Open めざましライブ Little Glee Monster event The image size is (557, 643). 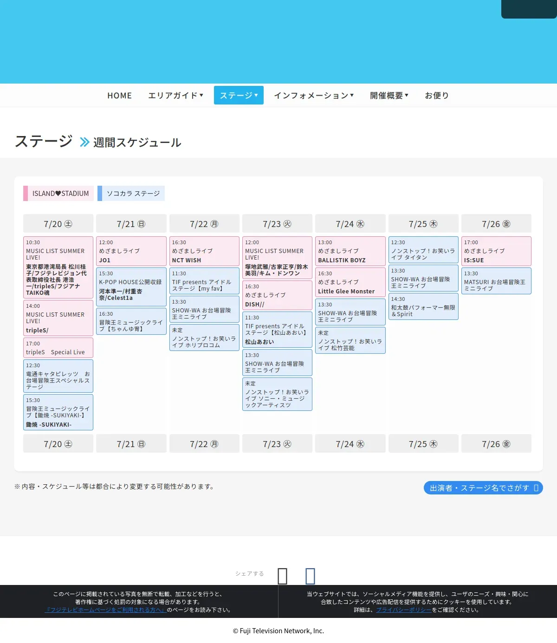click(x=350, y=282)
